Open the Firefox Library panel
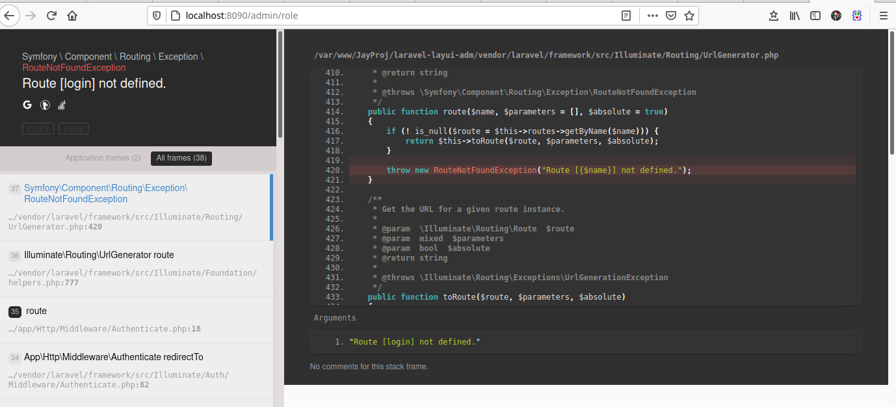The width and height of the screenshot is (896, 407). point(794,16)
